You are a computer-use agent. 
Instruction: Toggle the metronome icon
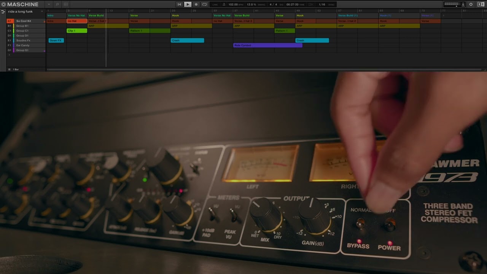(x=224, y=4)
